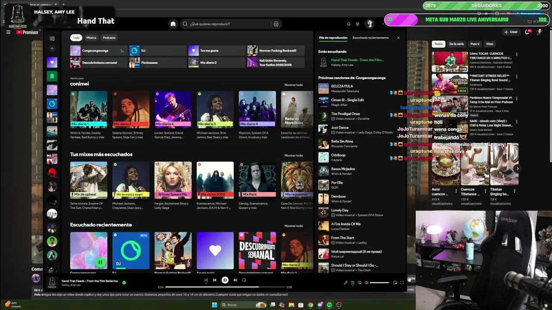Play Besos Mojados from the queue
552x310 pixels.
tap(323, 171)
